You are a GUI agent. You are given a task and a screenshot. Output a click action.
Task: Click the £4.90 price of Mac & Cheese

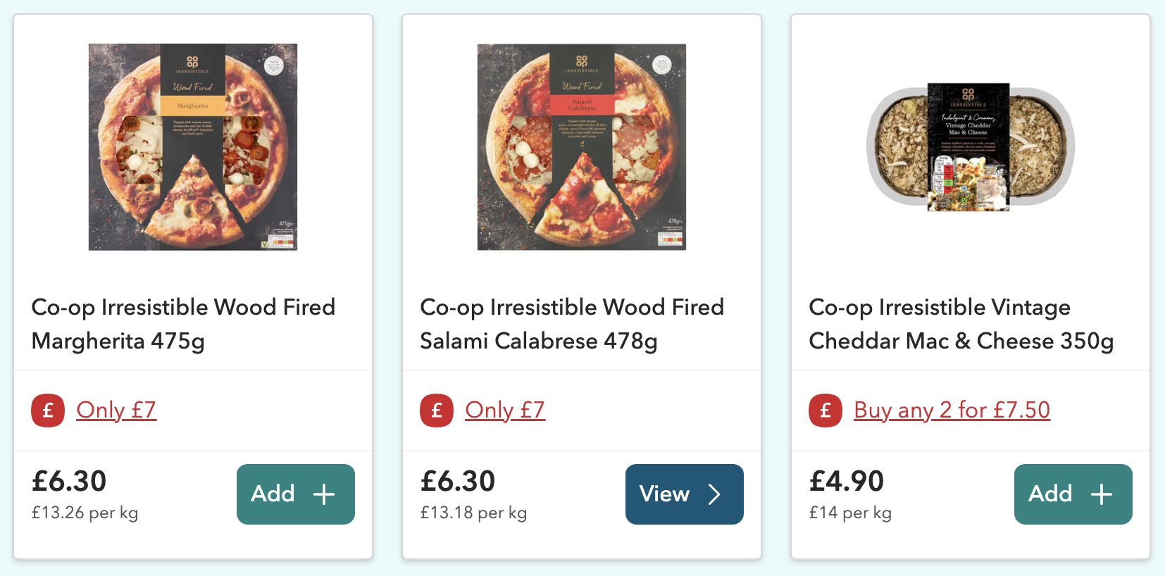pyautogui.click(x=847, y=482)
